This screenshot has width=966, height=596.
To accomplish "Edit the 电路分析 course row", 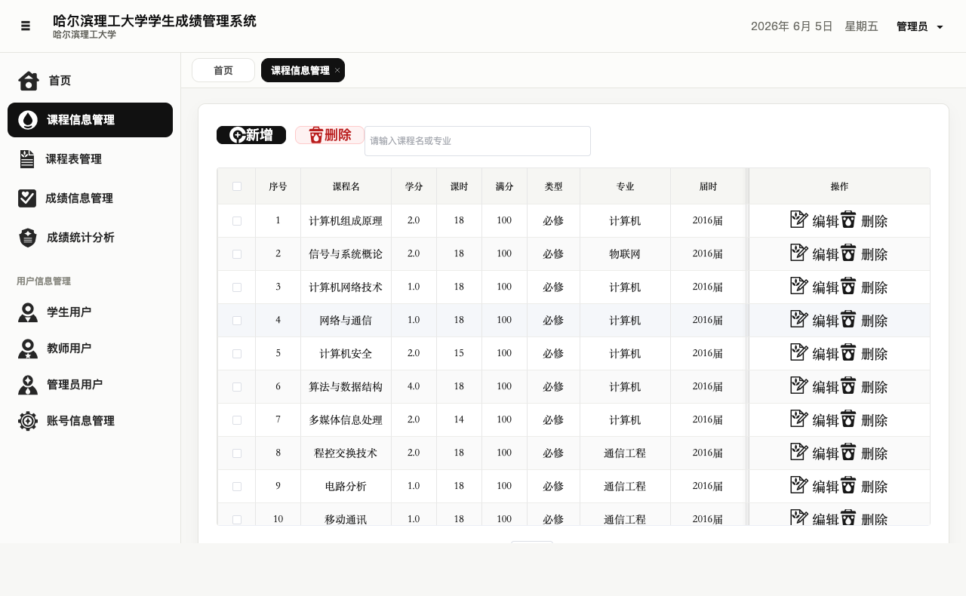I will pyautogui.click(x=814, y=486).
